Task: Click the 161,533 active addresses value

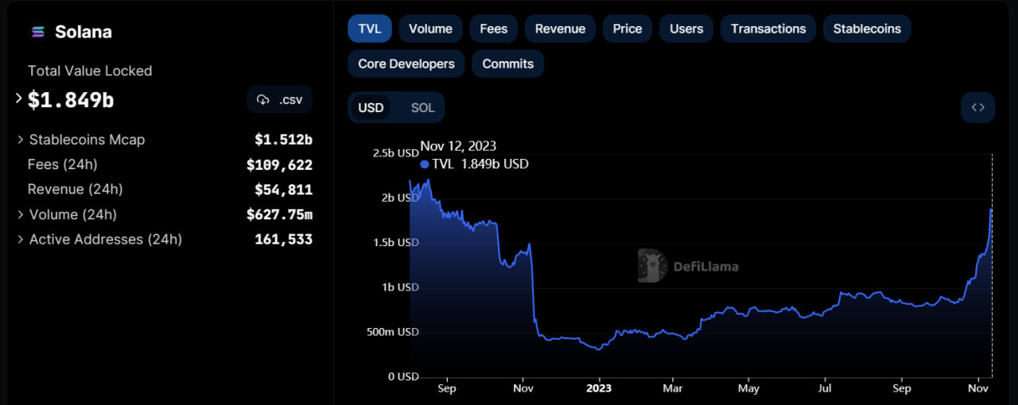Action: click(284, 239)
